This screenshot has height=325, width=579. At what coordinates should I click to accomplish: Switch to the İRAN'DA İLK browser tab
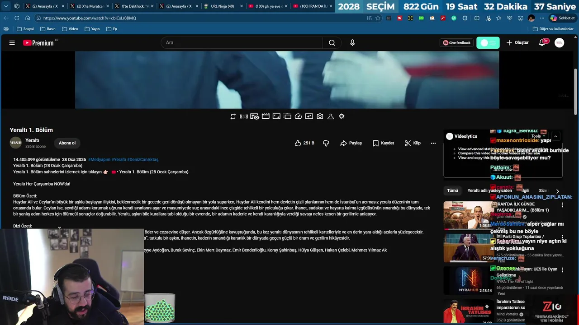(312, 6)
